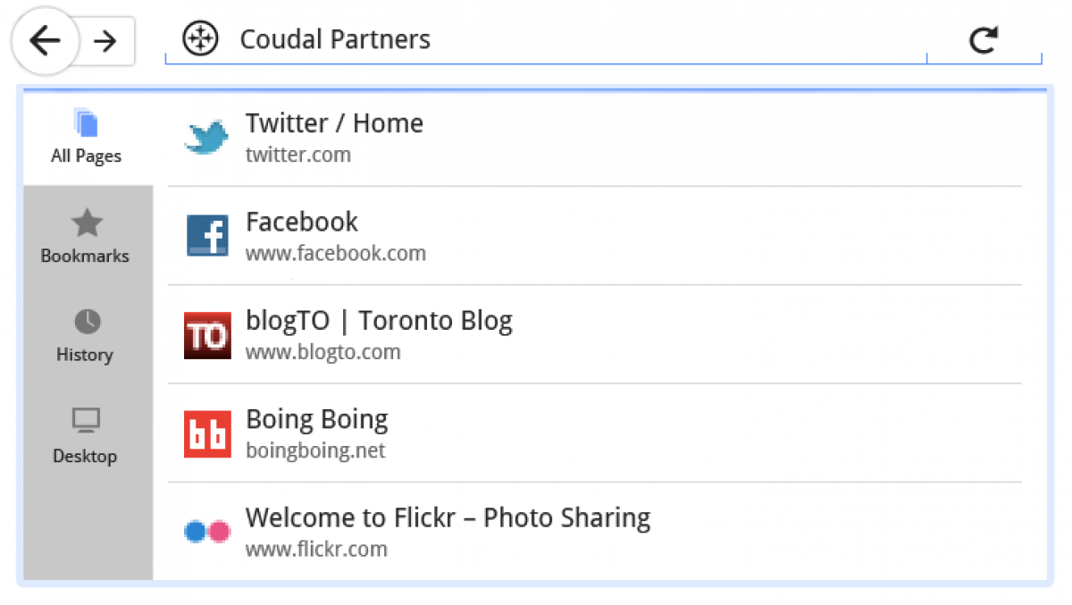Click the Coudal Partners address field
The image size is (1072, 605).
tap(536, 39)
